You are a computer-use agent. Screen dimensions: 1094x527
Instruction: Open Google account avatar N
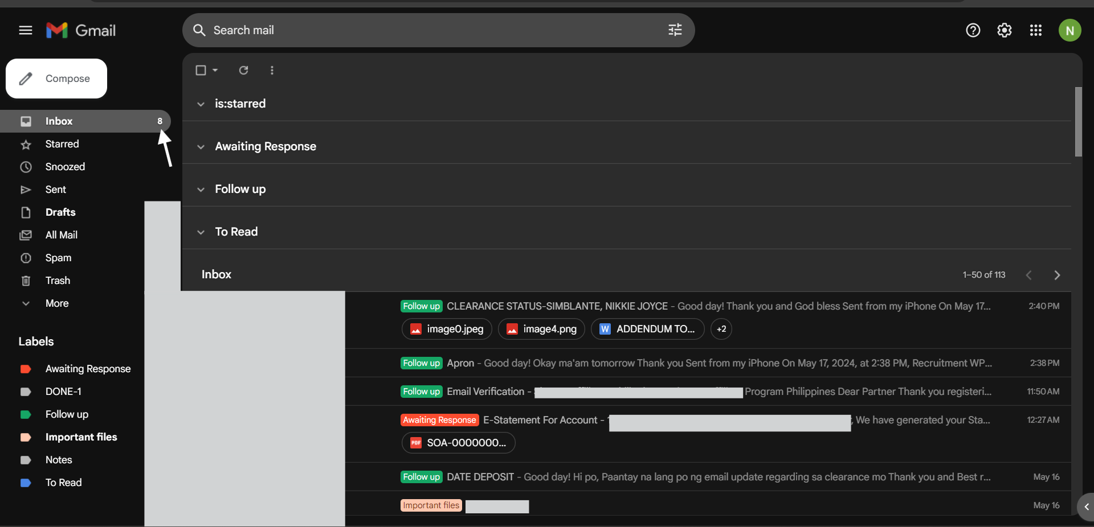point(1070,30)
